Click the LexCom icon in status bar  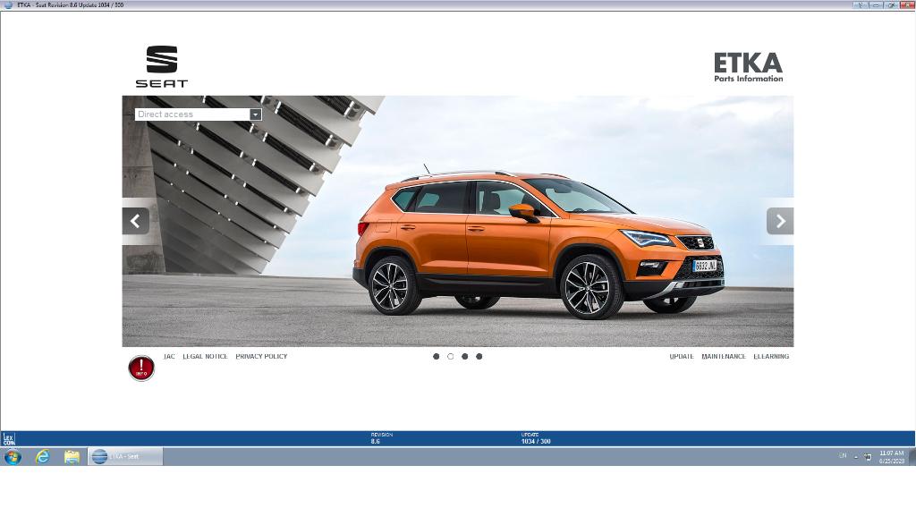pos(8,439)
